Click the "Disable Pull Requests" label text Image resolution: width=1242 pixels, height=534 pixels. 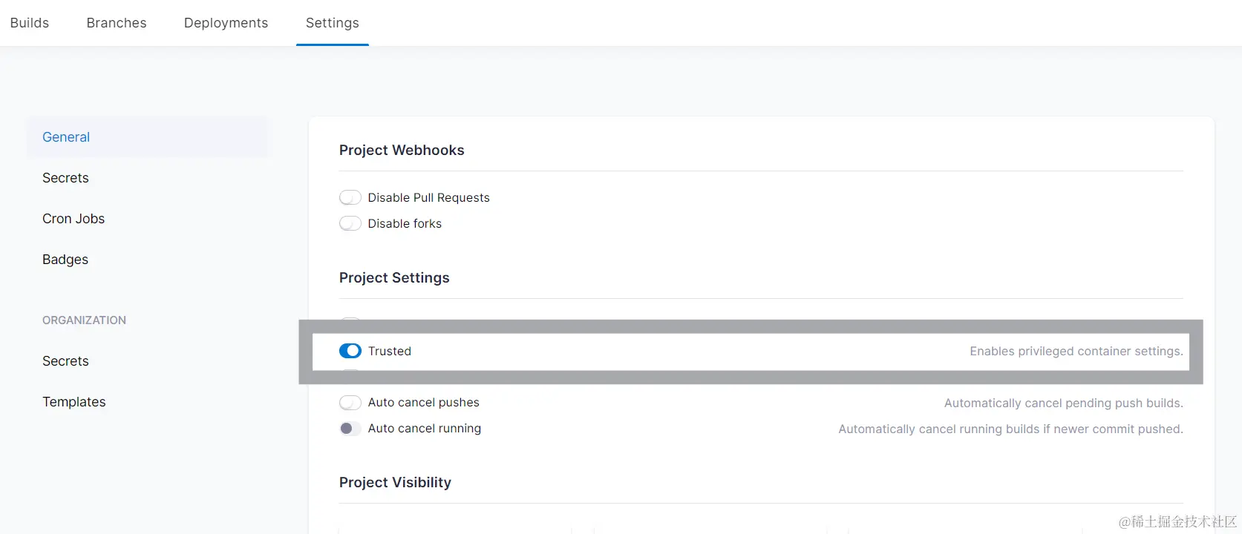pos(429,197)
